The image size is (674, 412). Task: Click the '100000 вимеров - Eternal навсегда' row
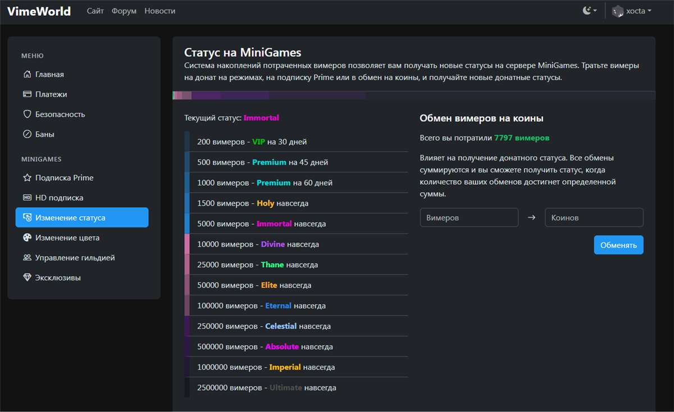tap(296, 305)
